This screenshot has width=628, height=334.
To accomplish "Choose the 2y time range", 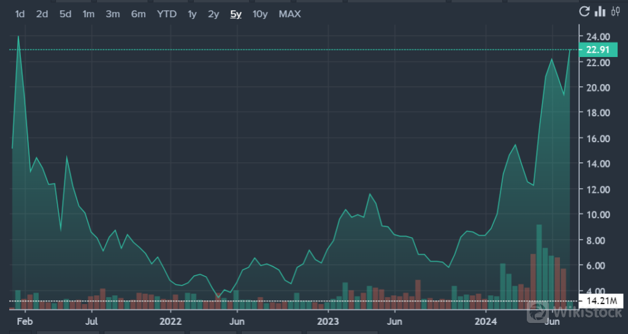I will coord(213,13).
